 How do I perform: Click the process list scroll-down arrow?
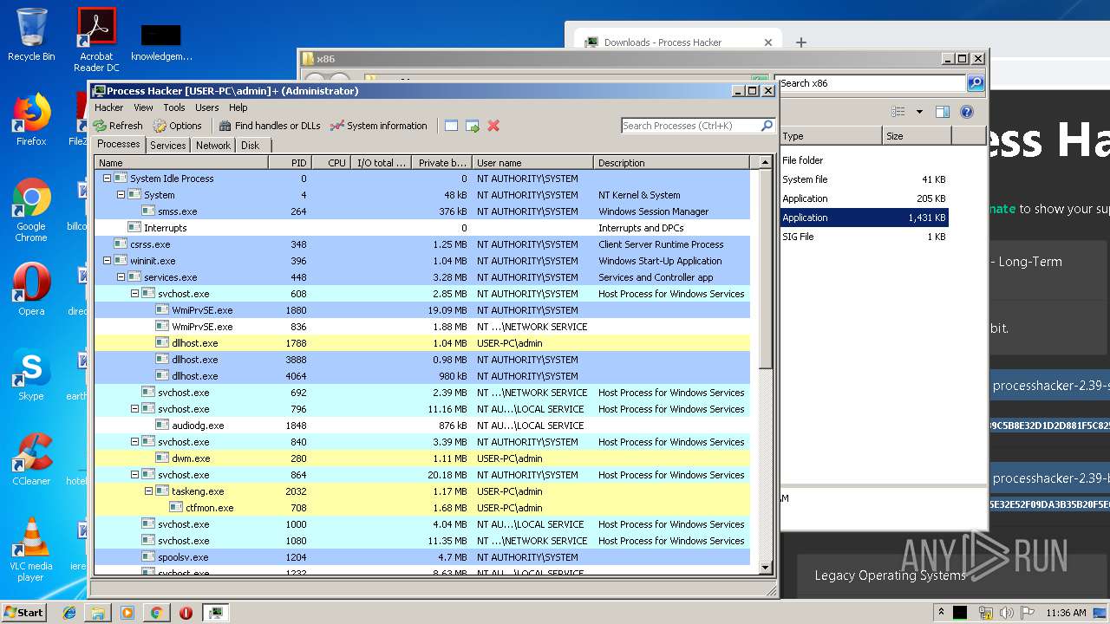coord(765,568)
